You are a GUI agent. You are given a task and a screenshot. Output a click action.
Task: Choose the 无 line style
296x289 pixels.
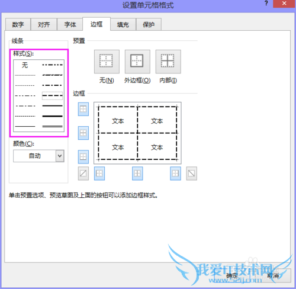click(25, 65)
